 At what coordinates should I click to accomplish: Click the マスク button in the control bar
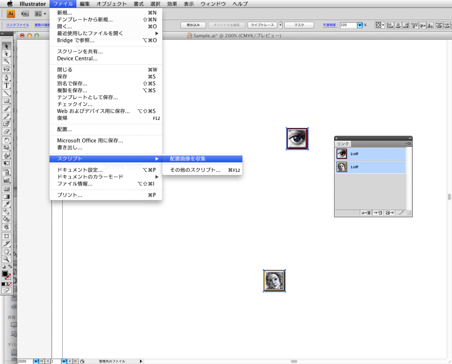tap(299, 25)
